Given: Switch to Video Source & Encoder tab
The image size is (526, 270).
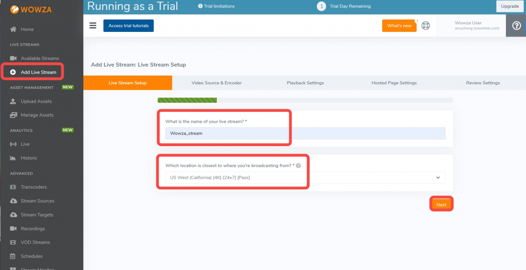Looking at the screenshot, I should pos(216,83).
